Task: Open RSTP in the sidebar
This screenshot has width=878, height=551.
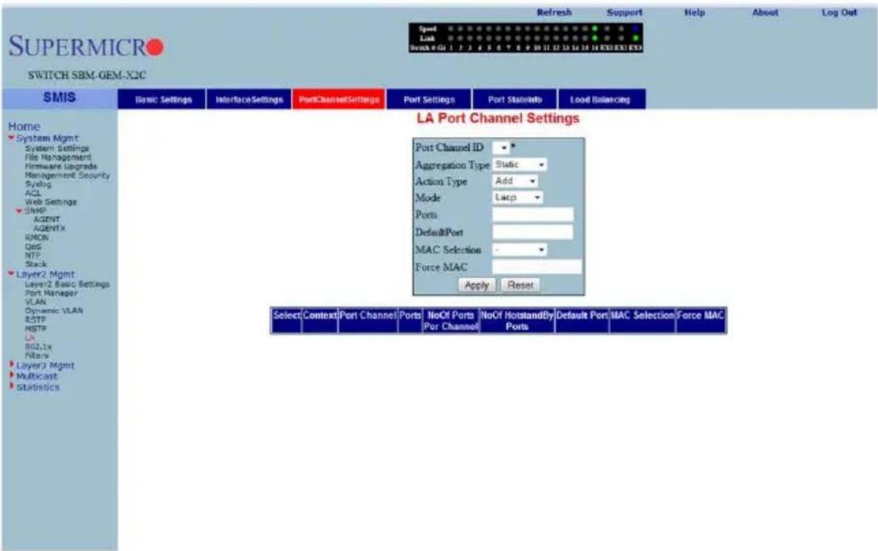Action: (34, 319)
